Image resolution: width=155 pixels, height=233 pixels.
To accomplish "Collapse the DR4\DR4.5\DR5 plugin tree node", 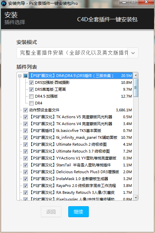I will pyautogui.click(x=20, y=76).
